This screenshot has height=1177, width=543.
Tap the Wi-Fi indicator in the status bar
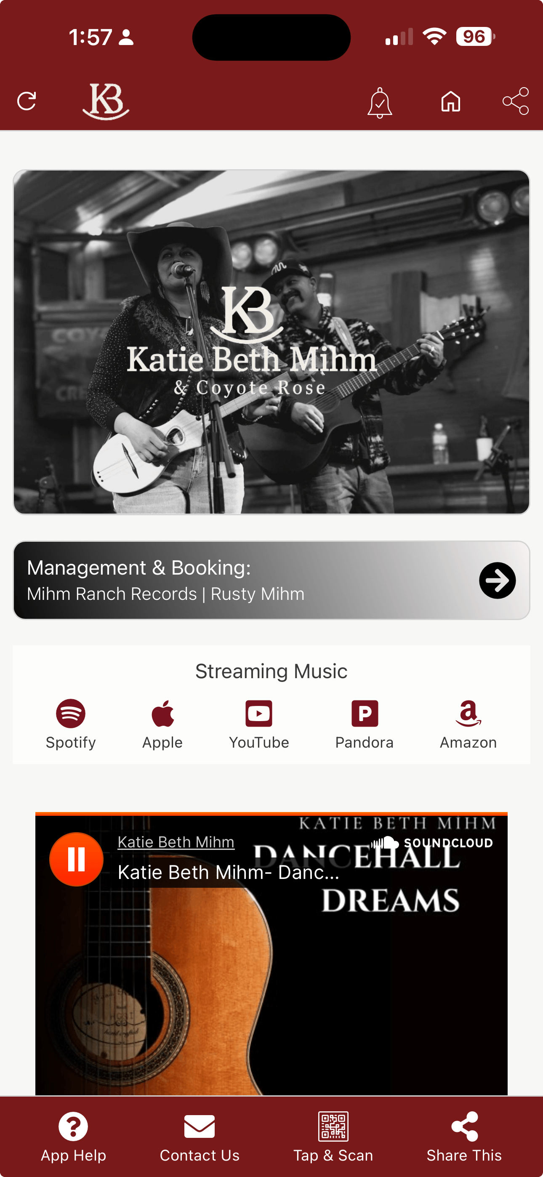435,36
